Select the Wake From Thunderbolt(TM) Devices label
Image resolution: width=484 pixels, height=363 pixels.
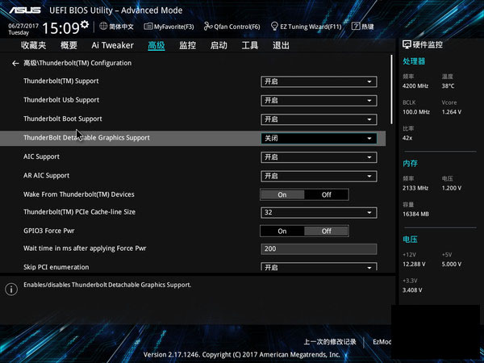pyautogui.click(x=79, y=194)
